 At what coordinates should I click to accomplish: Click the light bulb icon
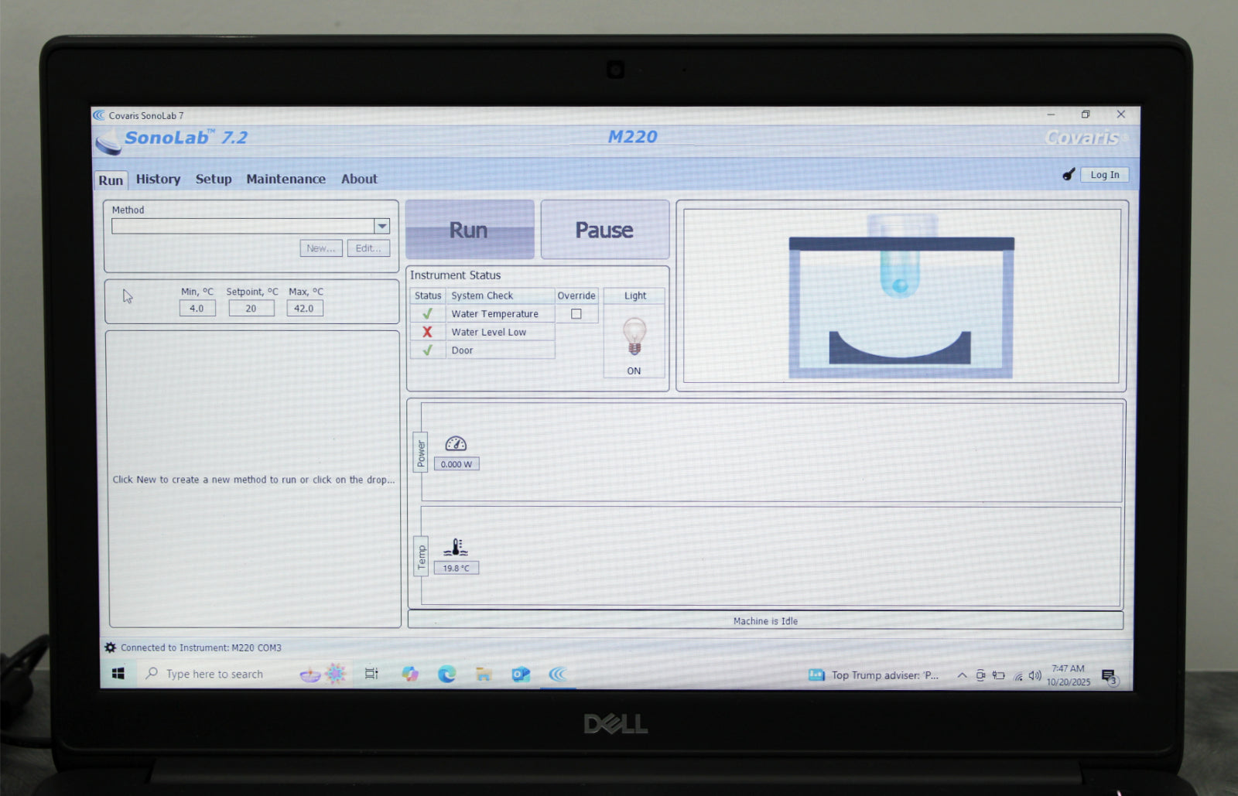point(634,337)
